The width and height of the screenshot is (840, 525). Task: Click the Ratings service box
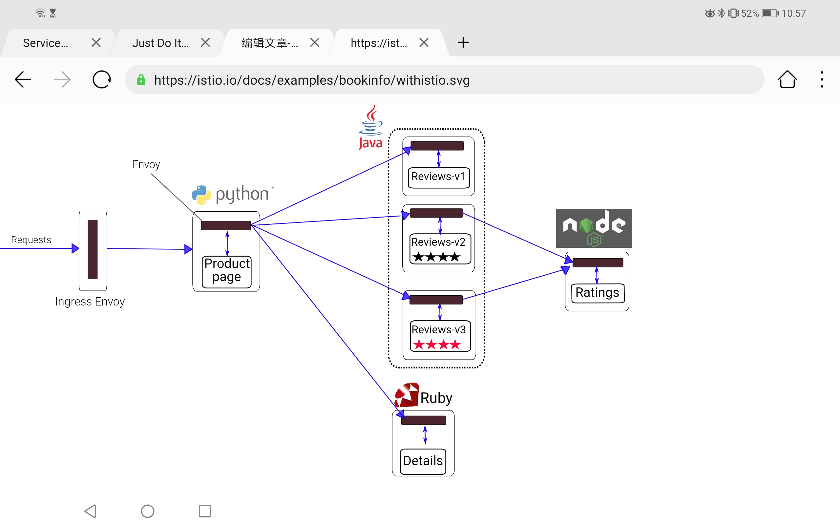click(x=597, y=293)
